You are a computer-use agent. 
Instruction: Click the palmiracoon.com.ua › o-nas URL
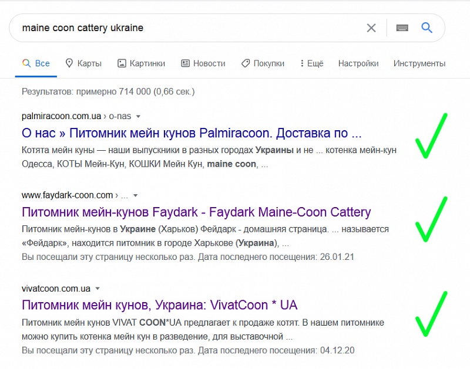pyautogui.click(x=76, y=116)
